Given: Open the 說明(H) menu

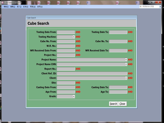Looking at the screenshot, I should (40, 7).
